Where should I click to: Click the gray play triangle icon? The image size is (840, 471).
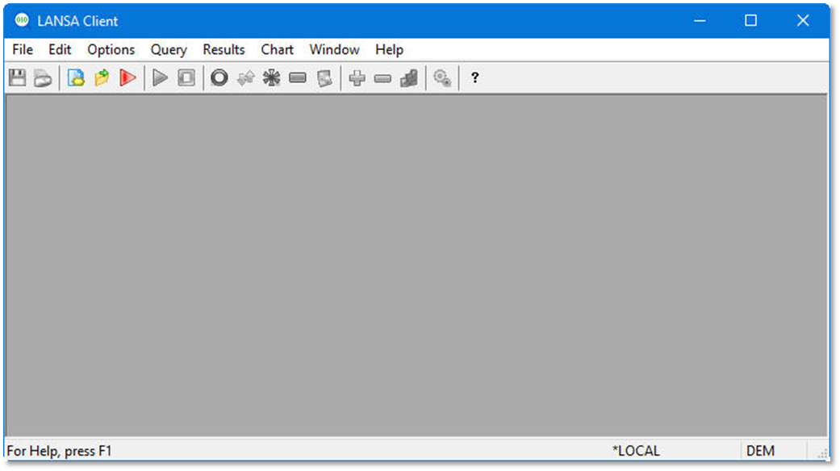coord(160,78)
